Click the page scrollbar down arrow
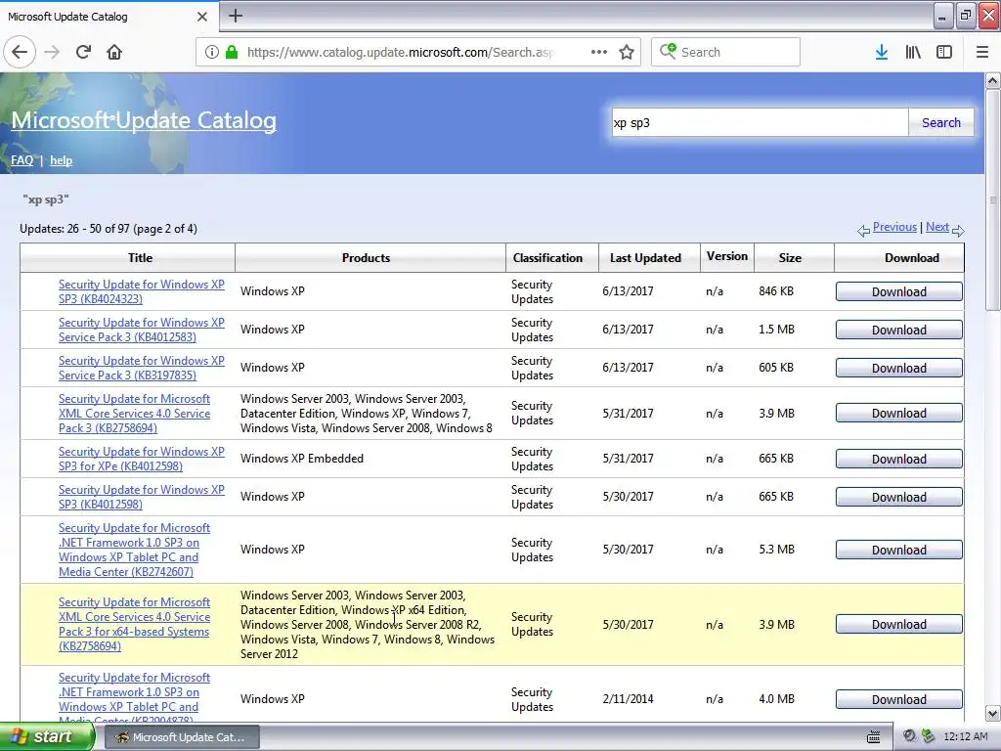 [993, 713]
